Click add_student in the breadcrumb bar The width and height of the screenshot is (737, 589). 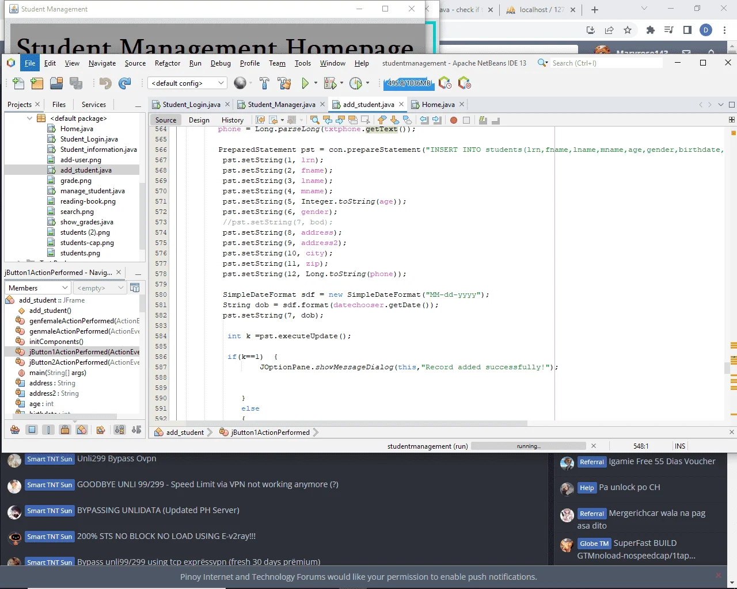point(185,433)
